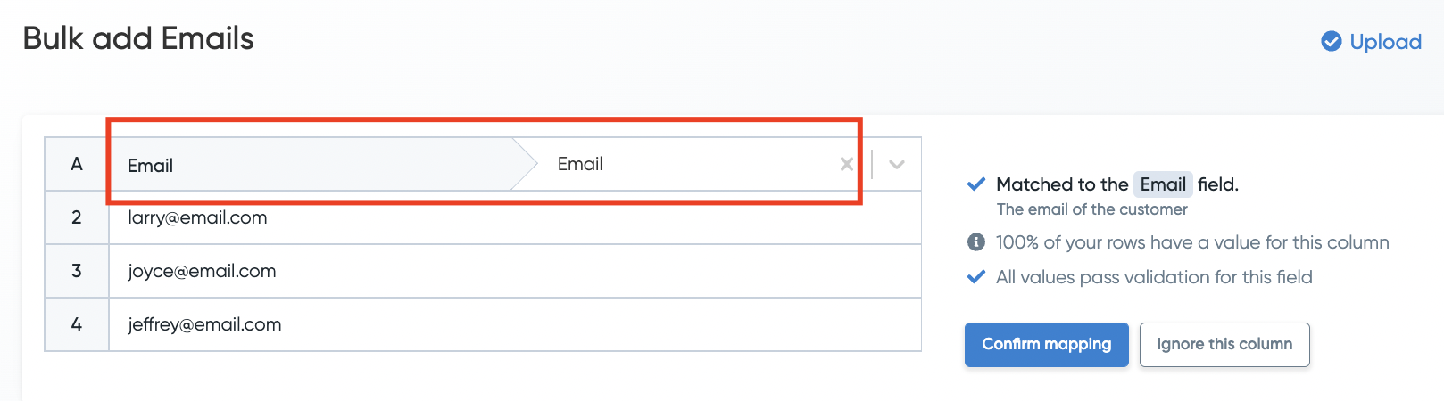Click the info icon beside 100% rows
This screenshot has width=1444, height=401.
coord(976,242)
